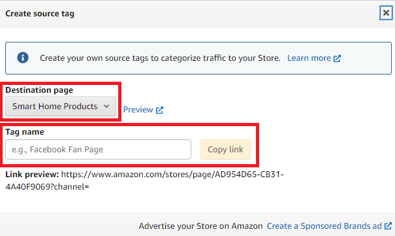Focus the Tag name input field
This screenshot has height=236, width=395.
pyautogui.click(x=98, y=149)
